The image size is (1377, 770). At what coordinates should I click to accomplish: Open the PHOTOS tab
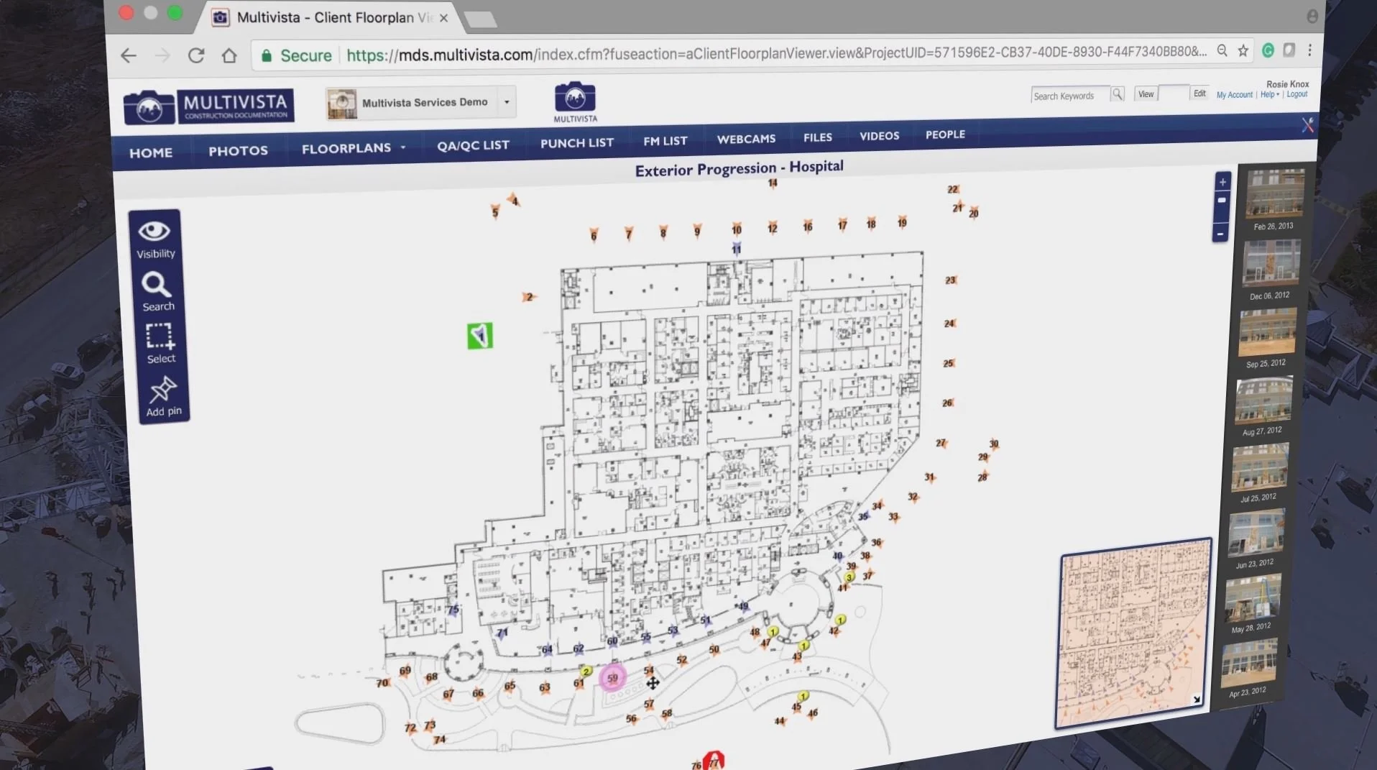pyautogui.click(x=238, y=151)
